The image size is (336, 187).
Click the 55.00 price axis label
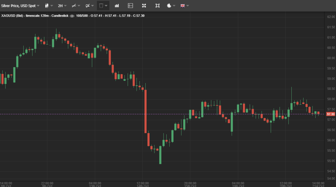coord(331,161)
